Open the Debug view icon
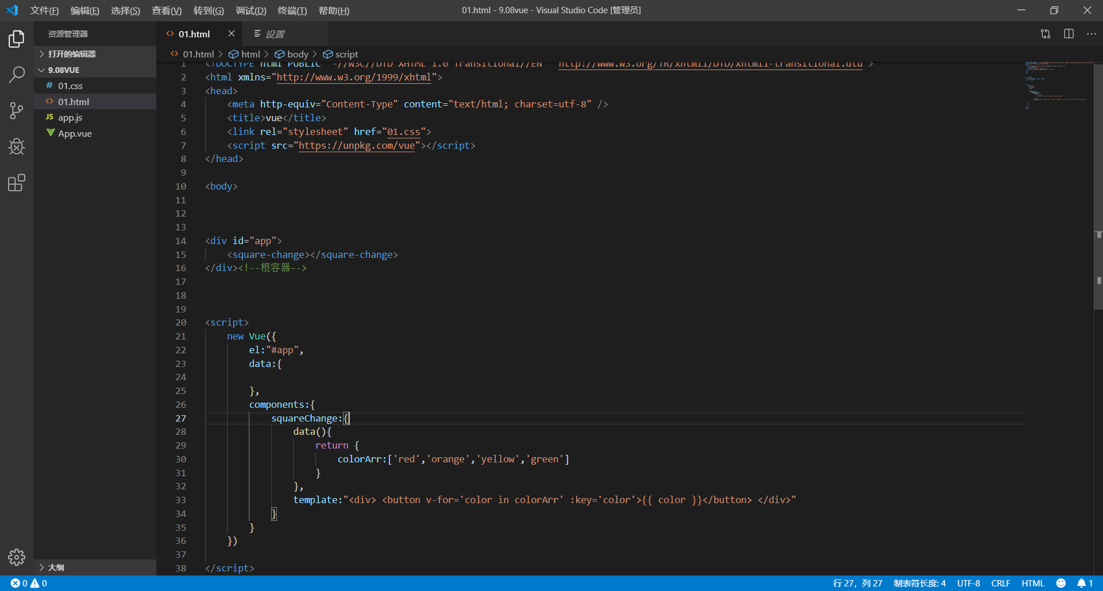The height and width of the screenshot is (591, 1103). [x=17, y=147]
